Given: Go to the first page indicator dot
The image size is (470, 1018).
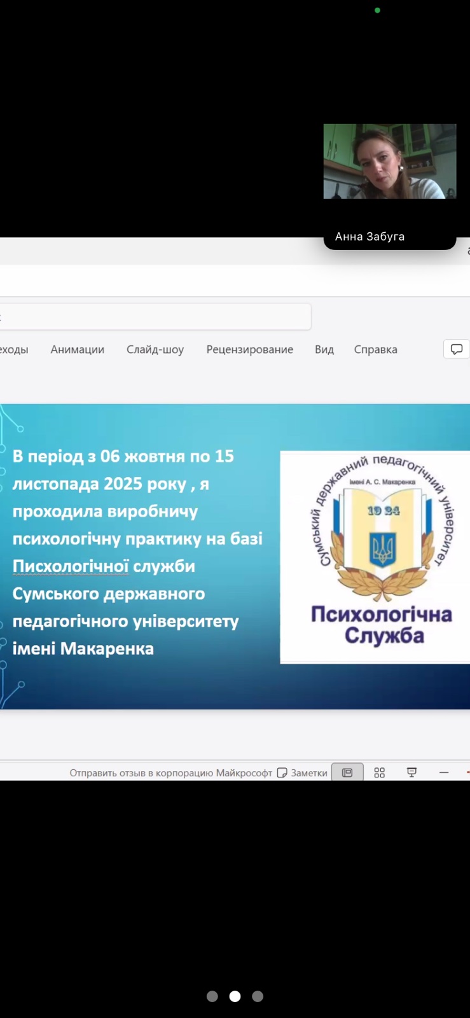Looking at the screenshot, I should click(x=212, y=996).
